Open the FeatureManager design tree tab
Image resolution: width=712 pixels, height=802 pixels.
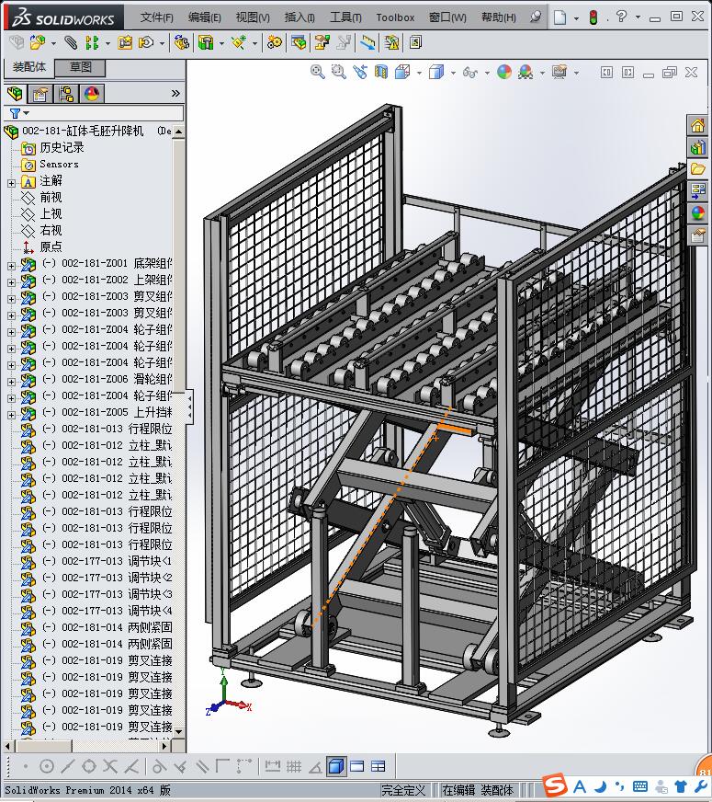tap(15, 94)
